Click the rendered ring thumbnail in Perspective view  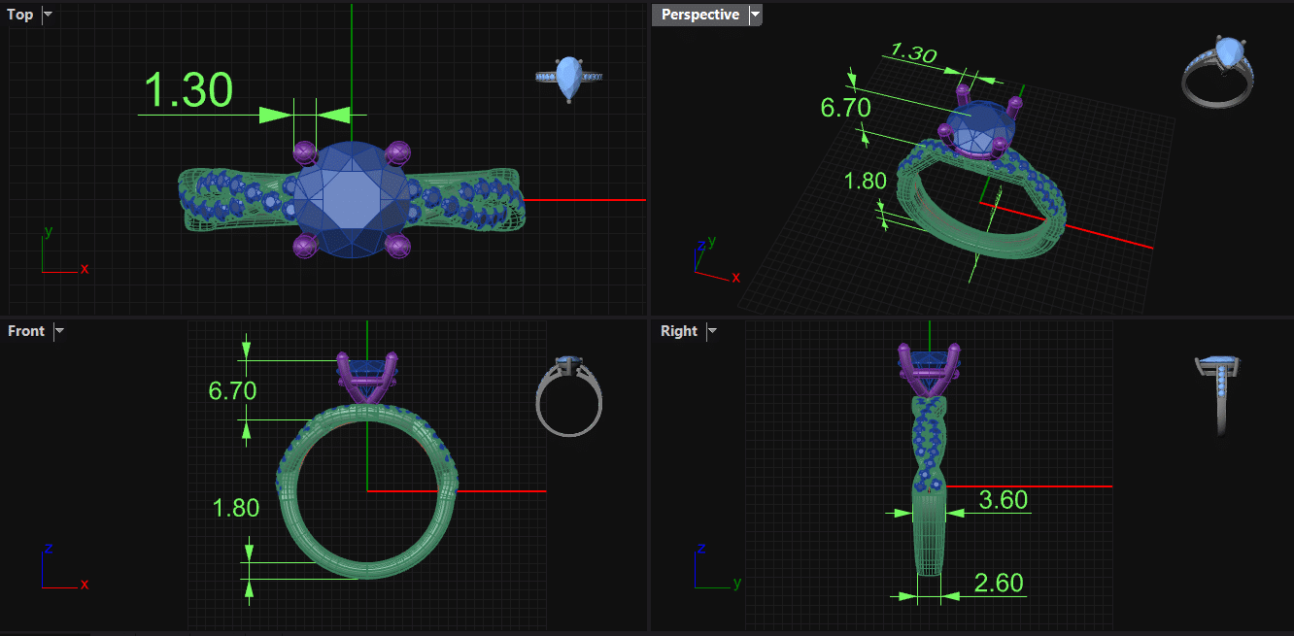tap(1220, 72)
